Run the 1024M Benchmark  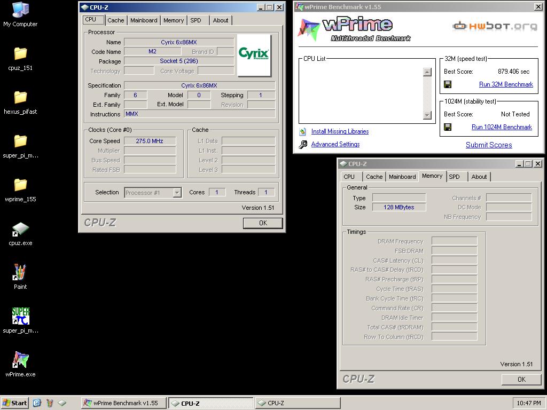502,127
